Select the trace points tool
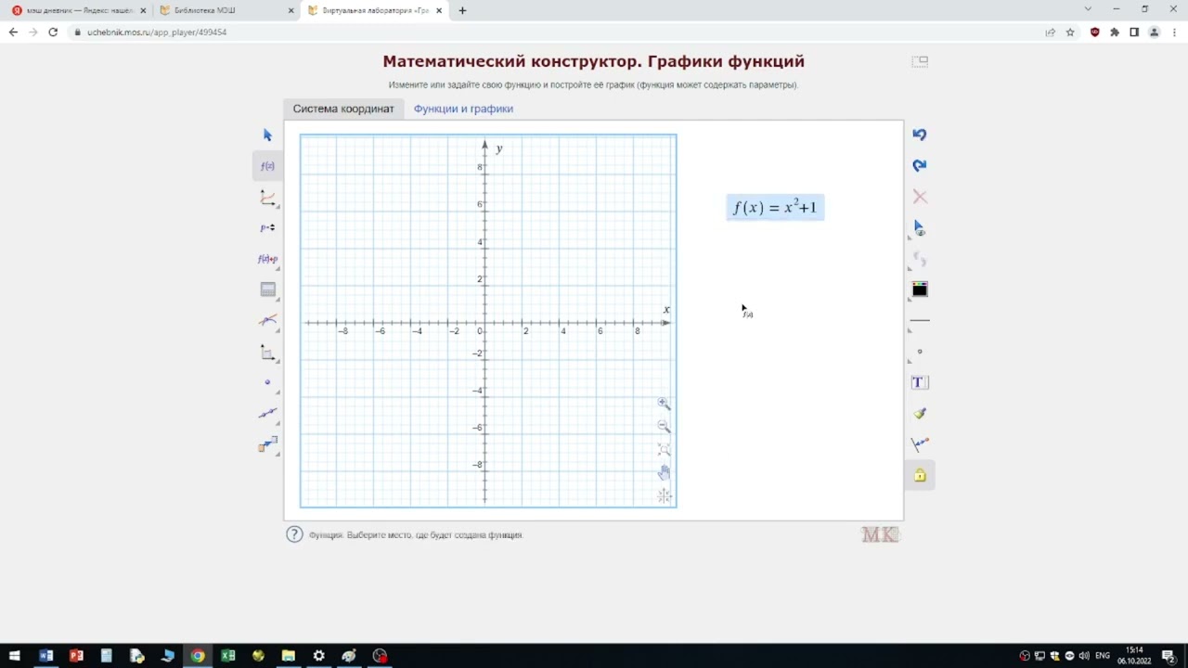 (x=920, y=444)
